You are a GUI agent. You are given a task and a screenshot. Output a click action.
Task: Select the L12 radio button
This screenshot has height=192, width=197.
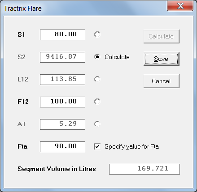(97, 79)
